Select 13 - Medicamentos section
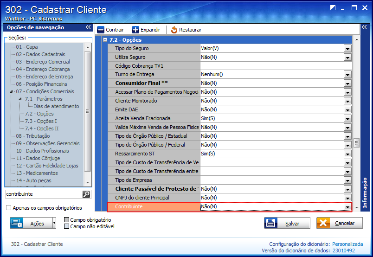Image resolution: width=373 pixels, height=257 pixels. coord(37,173)
